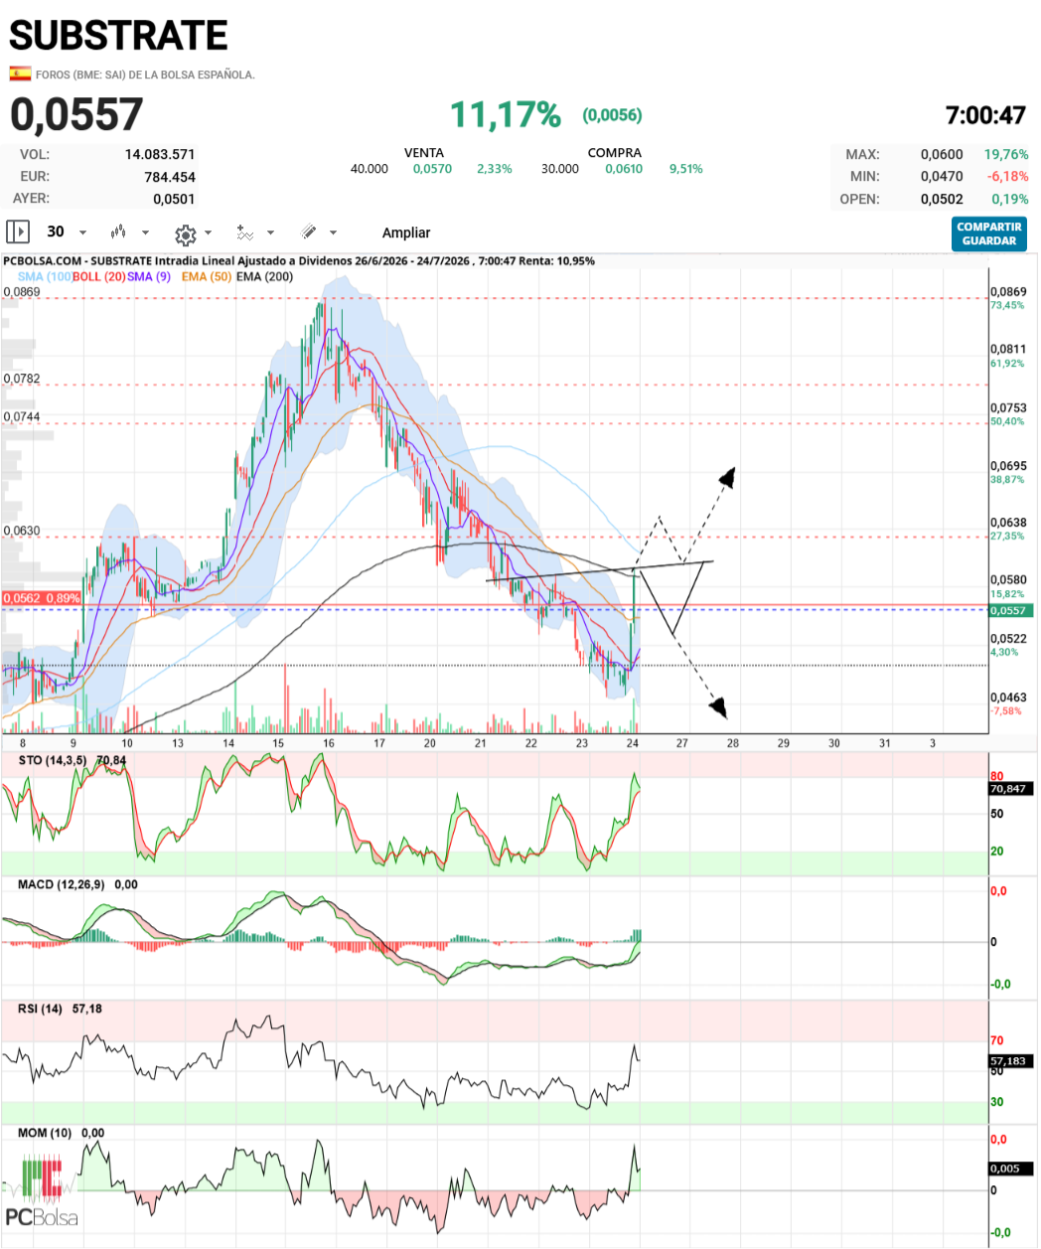The height and width of the screenshot is (1249, 1041).
Task: Toggle the side panel play icon
Action: [x=18, y=232]
